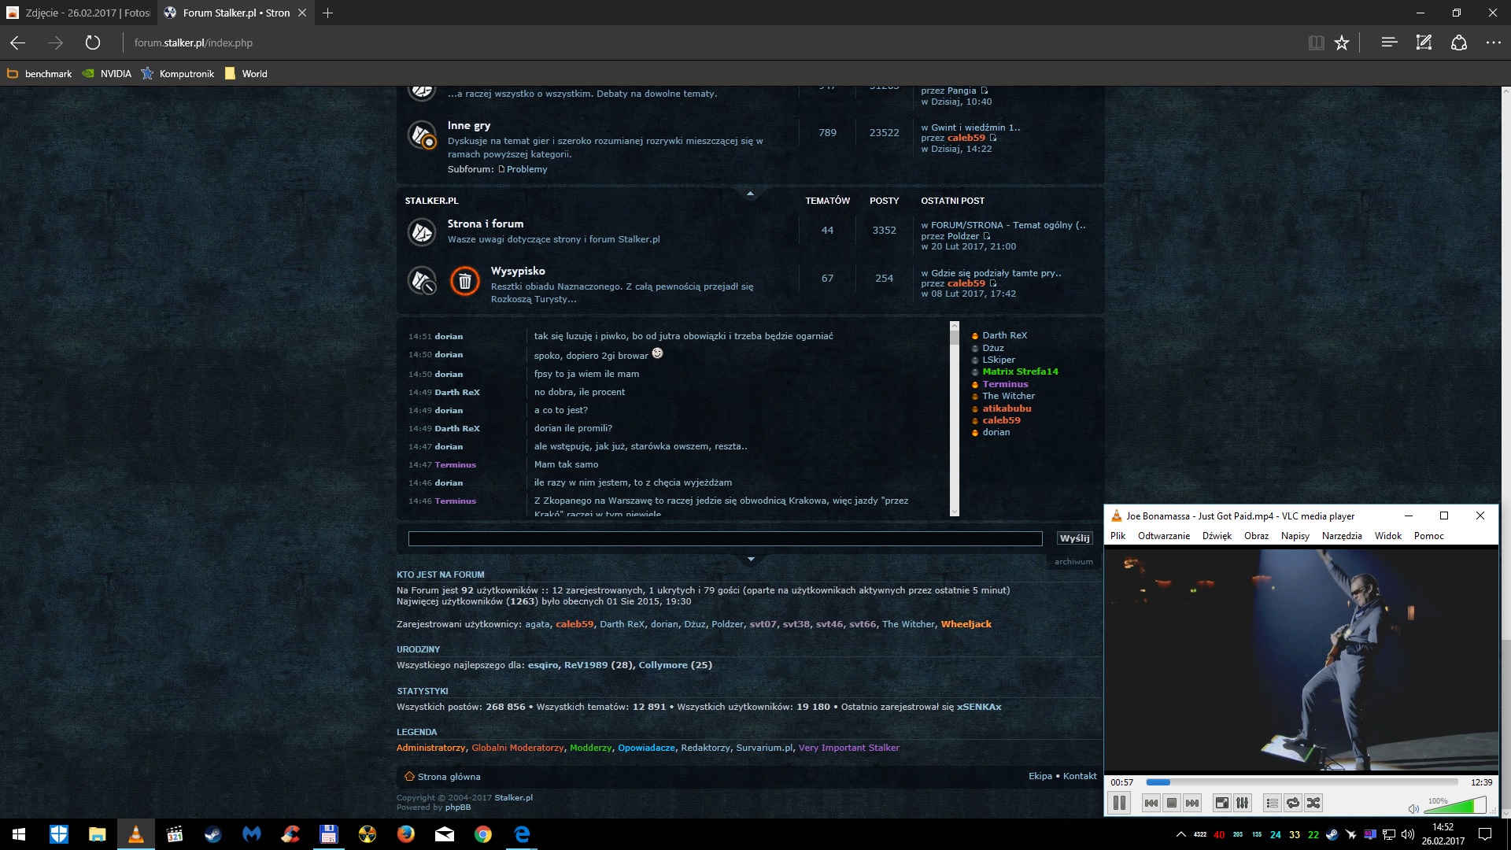Viewport: 1511px width, 850px height.
Task: Open VLC extended settings equalizer icon
Action: coord(1242,803)
